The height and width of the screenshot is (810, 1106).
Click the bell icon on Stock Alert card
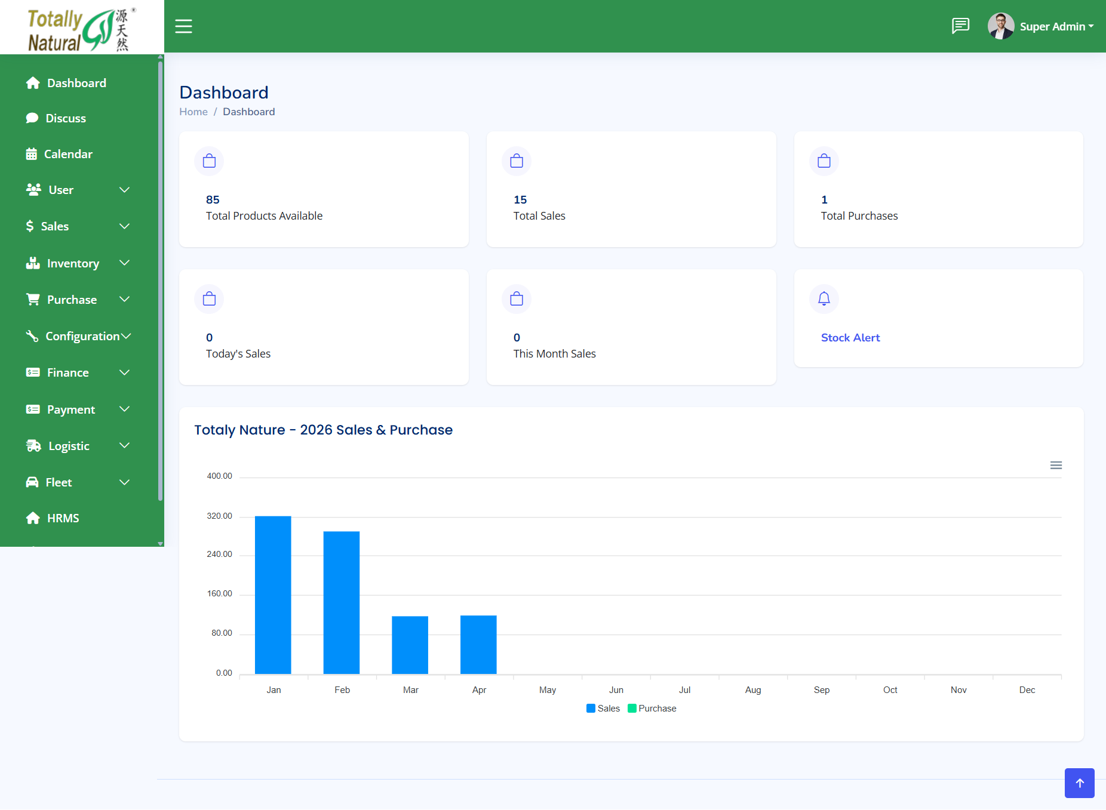point(824,298)
